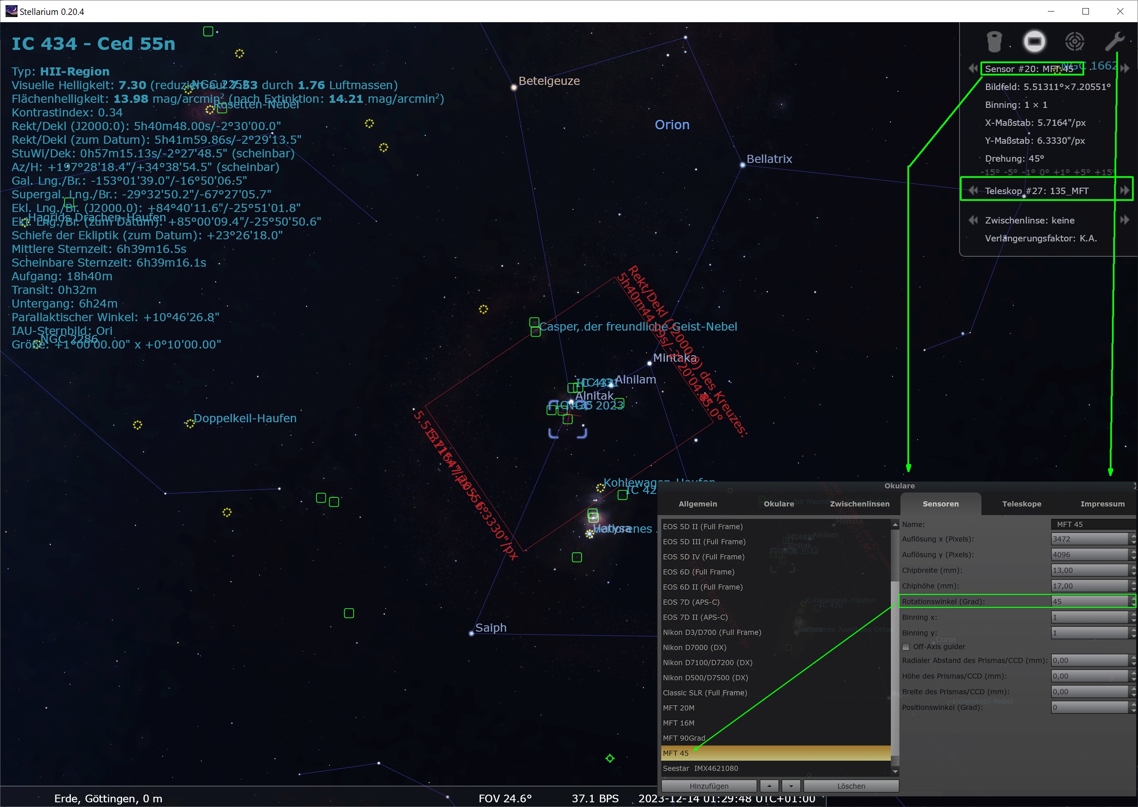Choose the next Zwischenlinse with right arrows
The image size is (1138, 807).
click(x=1125, y=220)
